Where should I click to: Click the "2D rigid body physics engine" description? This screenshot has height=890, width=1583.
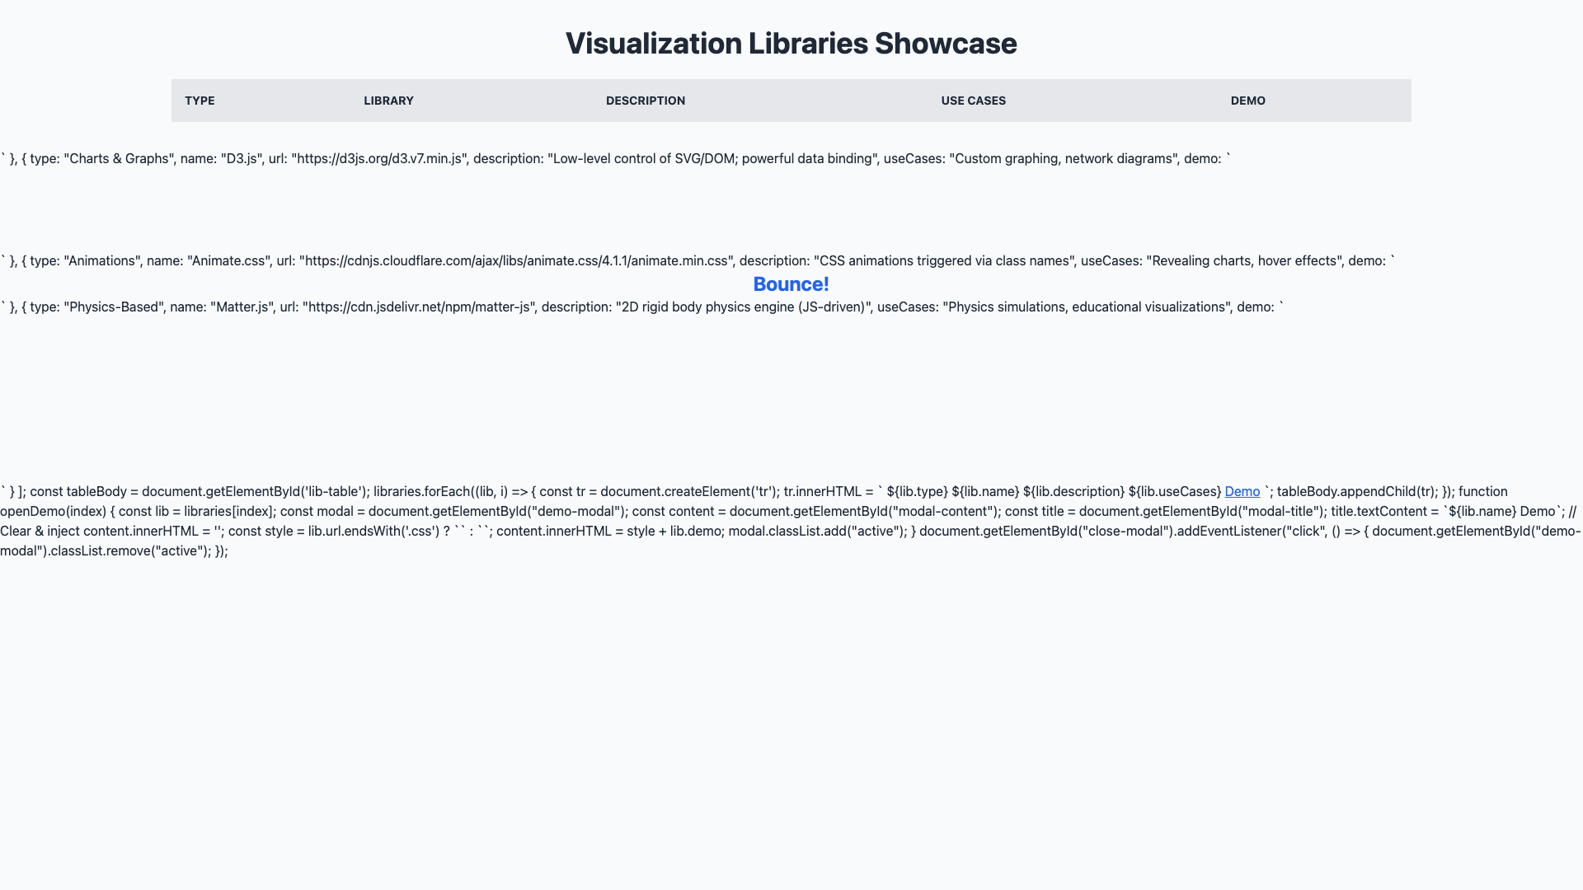[x=707, y=307]
